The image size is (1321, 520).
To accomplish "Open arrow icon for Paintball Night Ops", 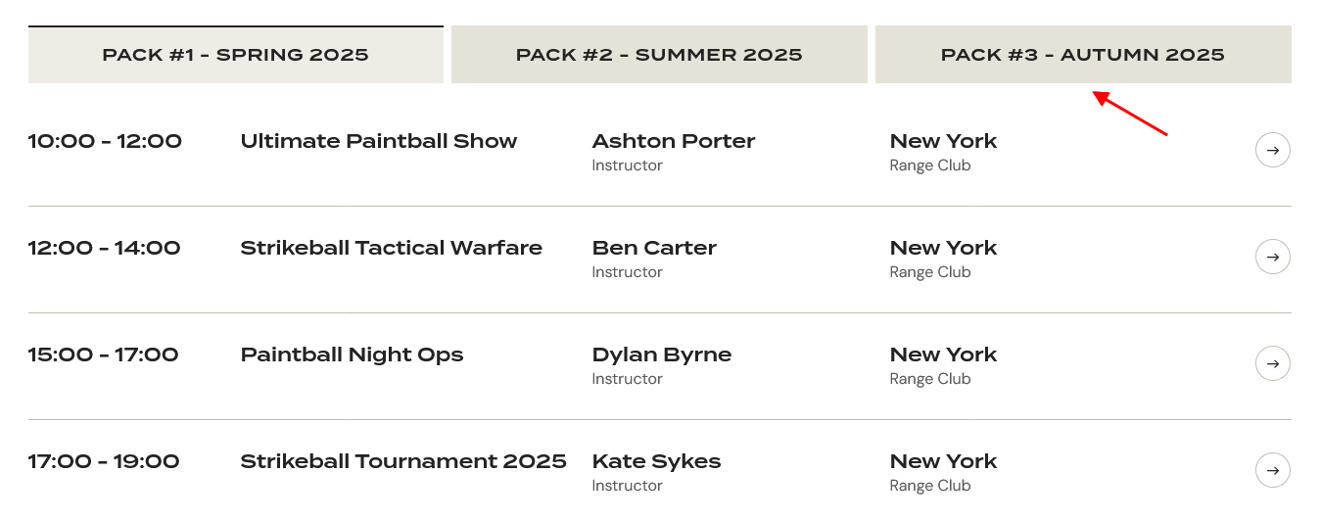I will tap(1272, 363).
